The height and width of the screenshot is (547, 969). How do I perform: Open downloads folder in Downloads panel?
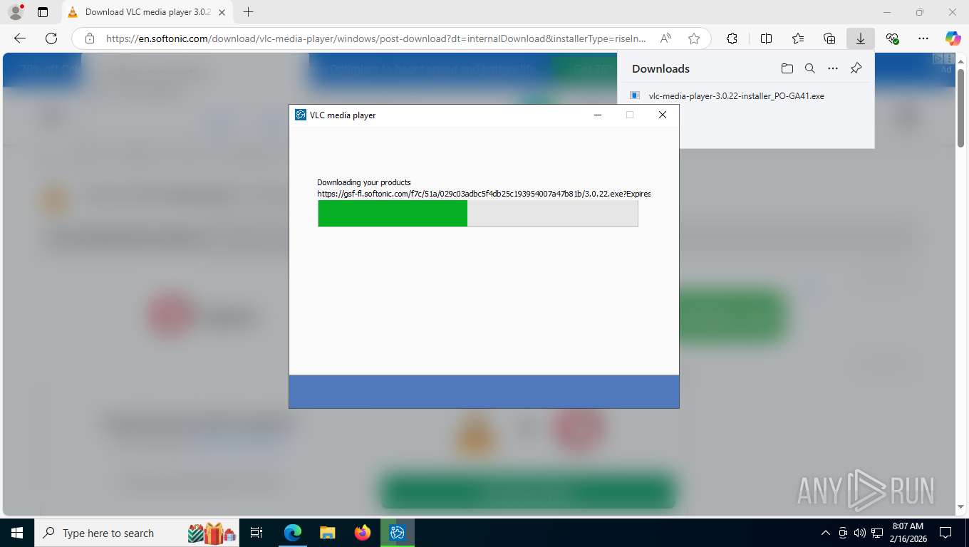coord(787,68)
